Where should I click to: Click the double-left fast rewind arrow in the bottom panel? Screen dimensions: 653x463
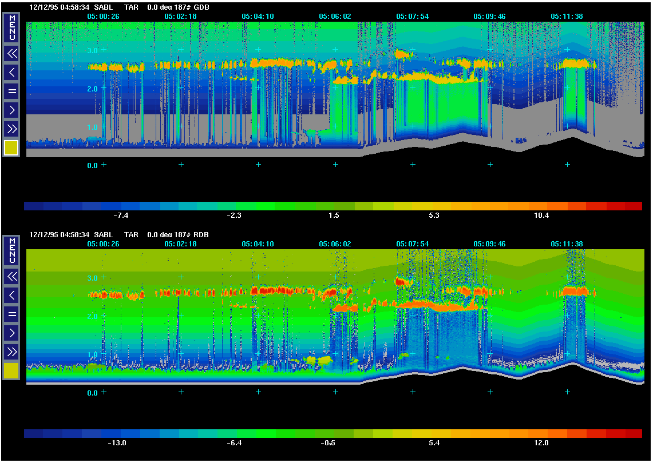(11, 277)
